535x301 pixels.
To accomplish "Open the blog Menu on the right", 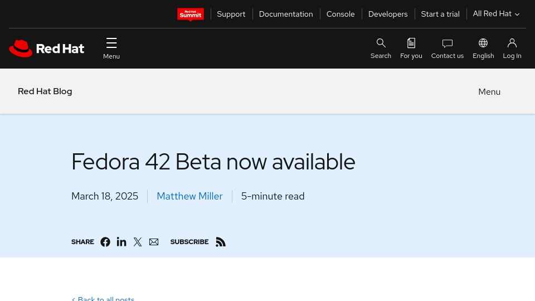I will [x=489, y=92].
